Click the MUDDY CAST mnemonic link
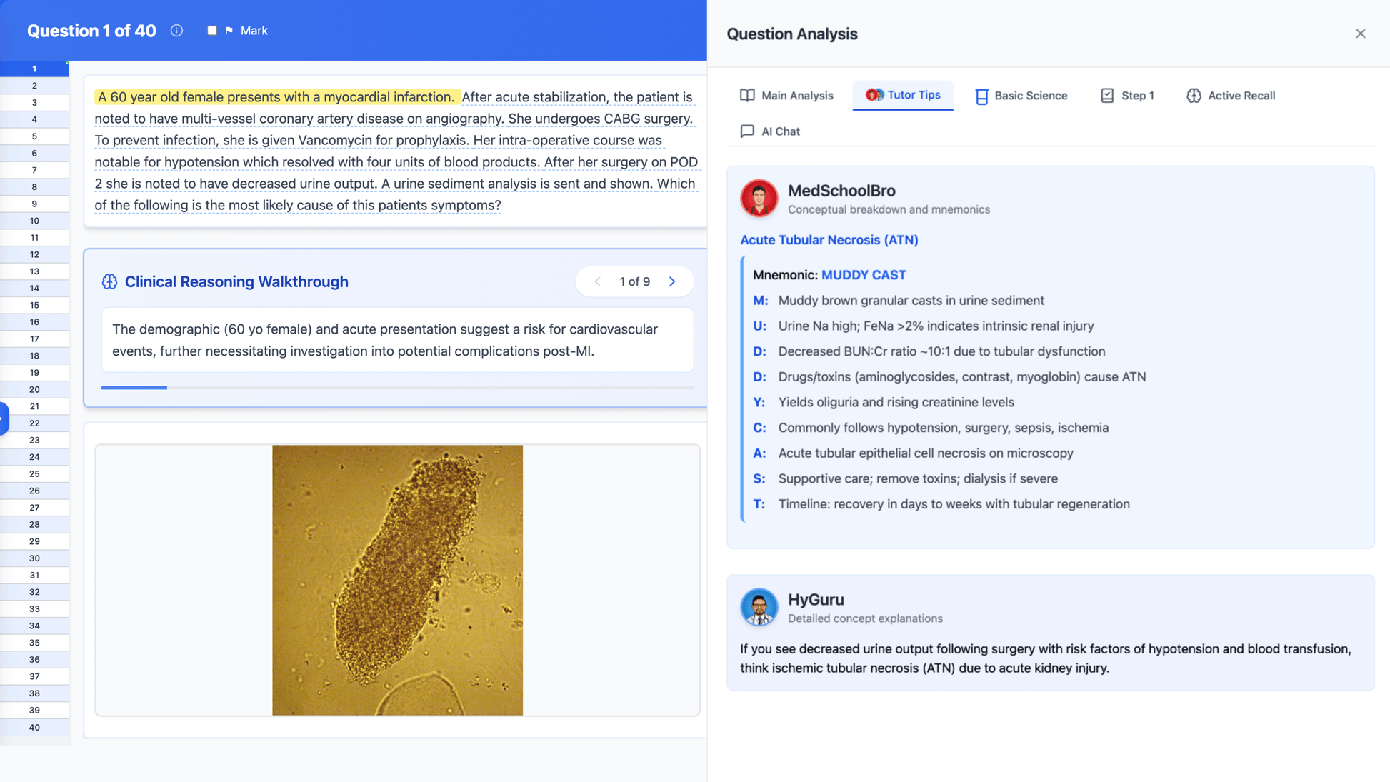 [x=863, y=275]
